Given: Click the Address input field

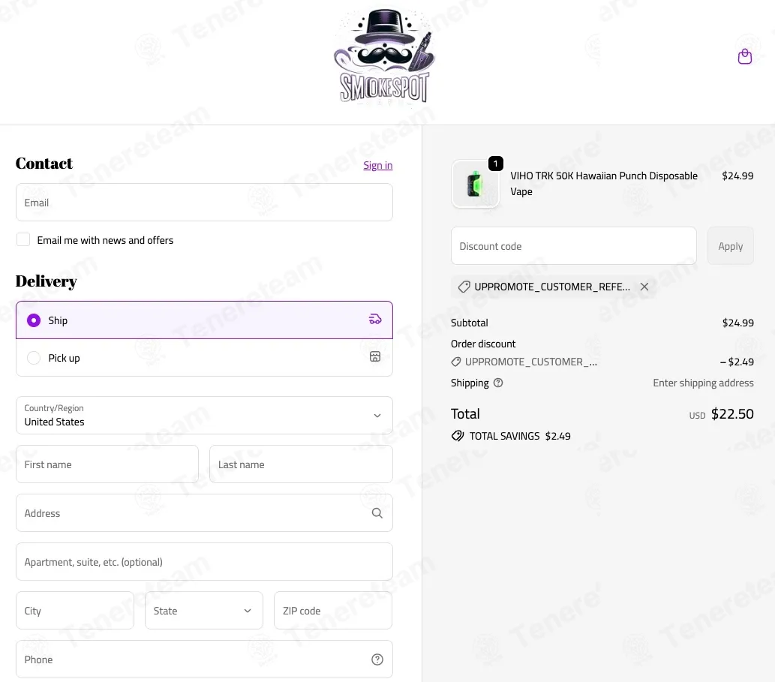Looking at the screenshot, I should [204, 513].
